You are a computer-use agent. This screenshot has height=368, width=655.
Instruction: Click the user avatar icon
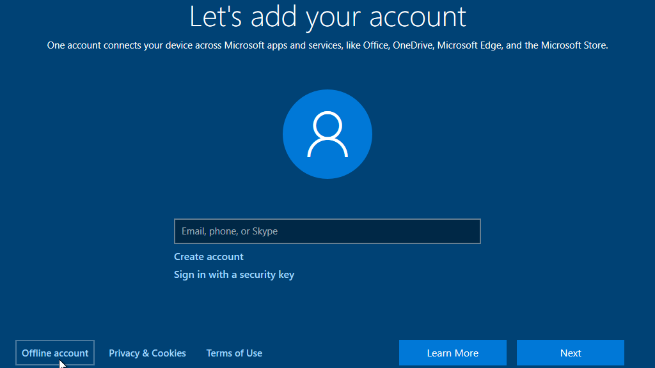327,134
